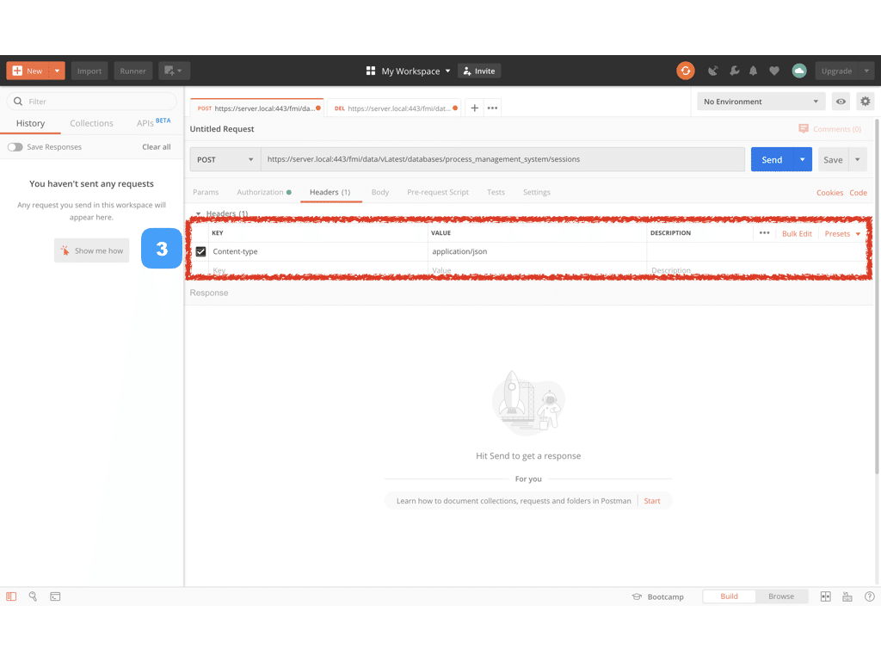Open the POST method dropdown
881x661 pixels.
pos(225,159)
